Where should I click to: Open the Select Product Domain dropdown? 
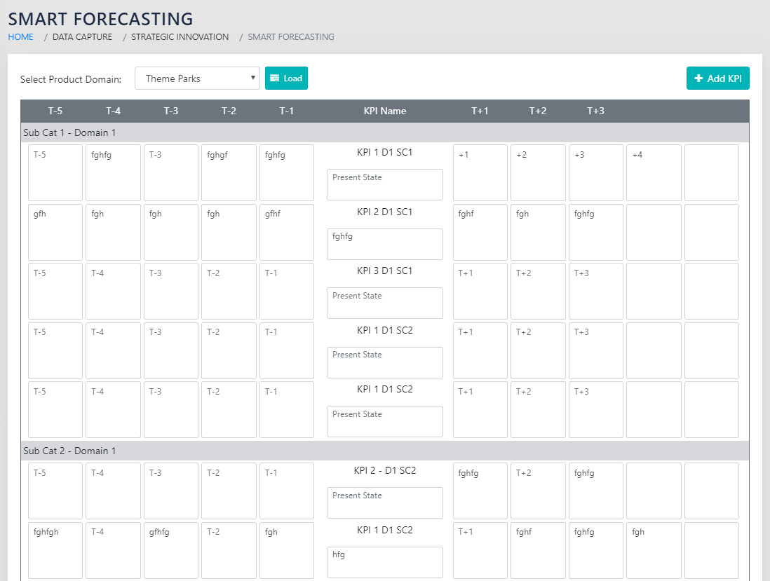pyautogui.click(x=197, y=78)
